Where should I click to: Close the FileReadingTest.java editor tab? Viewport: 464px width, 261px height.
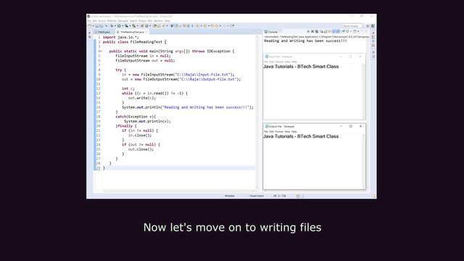point(146,32)
